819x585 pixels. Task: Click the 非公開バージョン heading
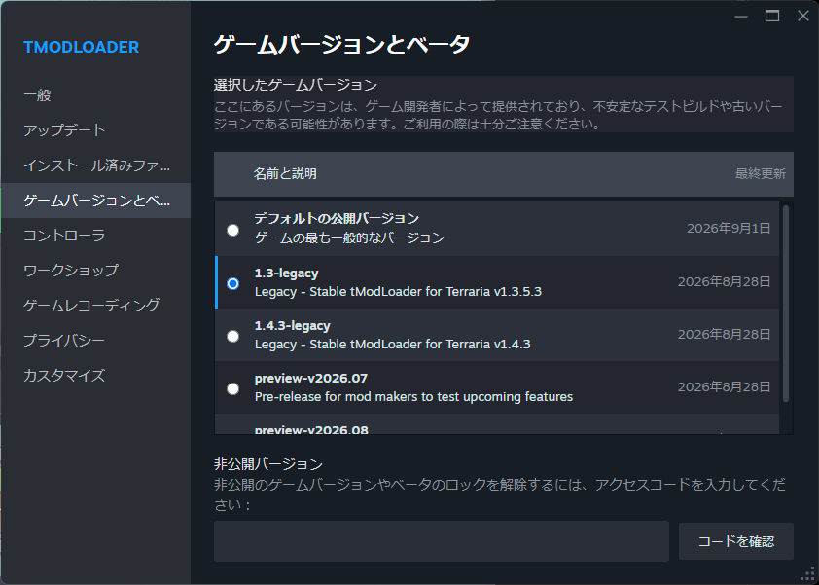point(268,464)
